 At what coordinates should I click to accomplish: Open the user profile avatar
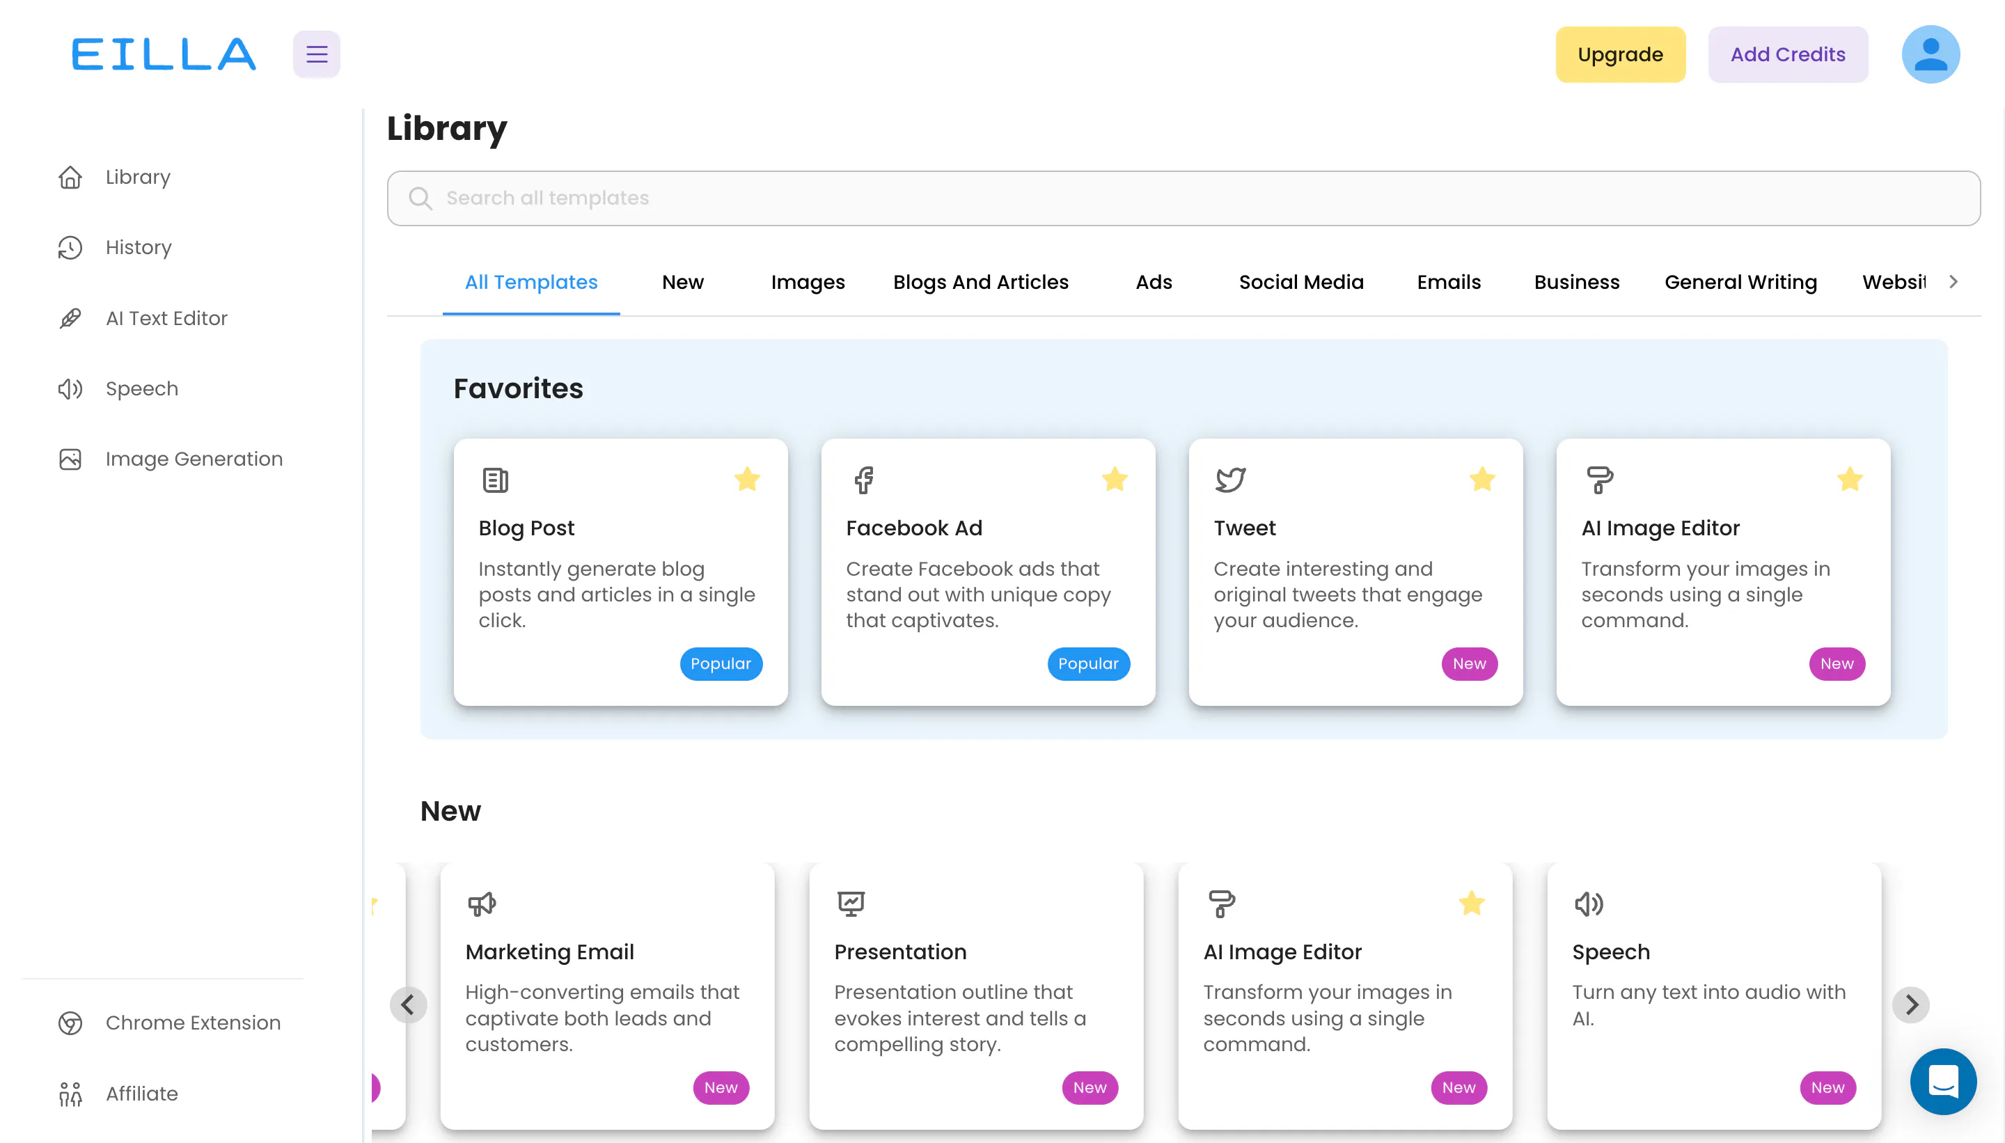click(x=1930, y=54)
